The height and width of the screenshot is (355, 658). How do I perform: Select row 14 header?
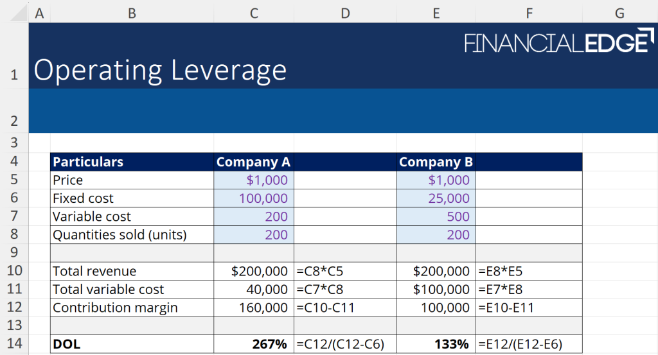tap(14, 344)
